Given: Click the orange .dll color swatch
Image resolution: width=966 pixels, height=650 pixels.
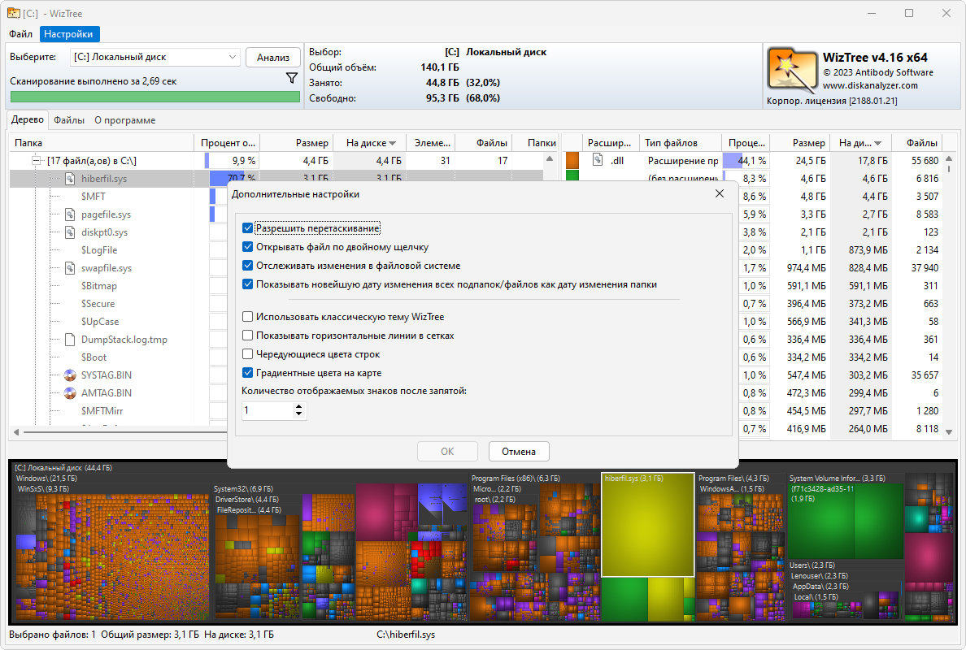Looking at the screenshot, I should click(572, 161).
